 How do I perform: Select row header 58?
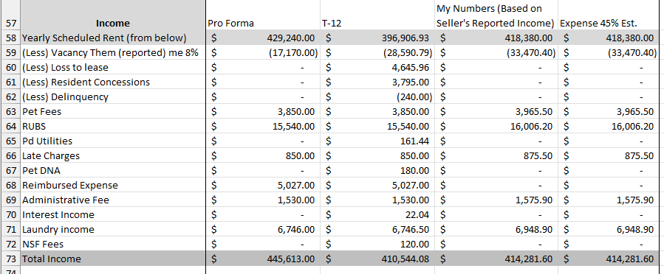pyautogui.click(x=10, y=38)
